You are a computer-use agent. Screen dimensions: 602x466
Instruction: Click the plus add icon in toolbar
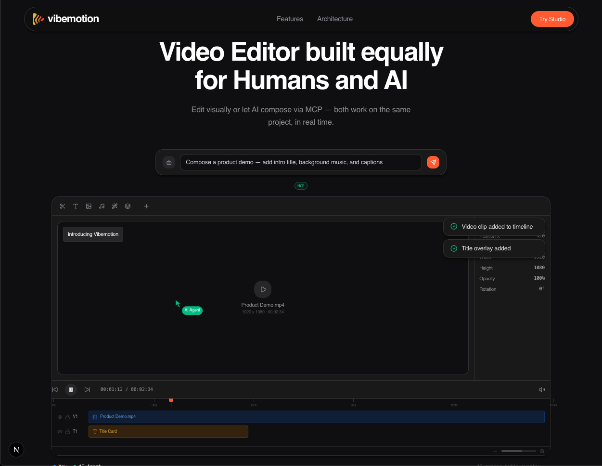pos(146,206)
